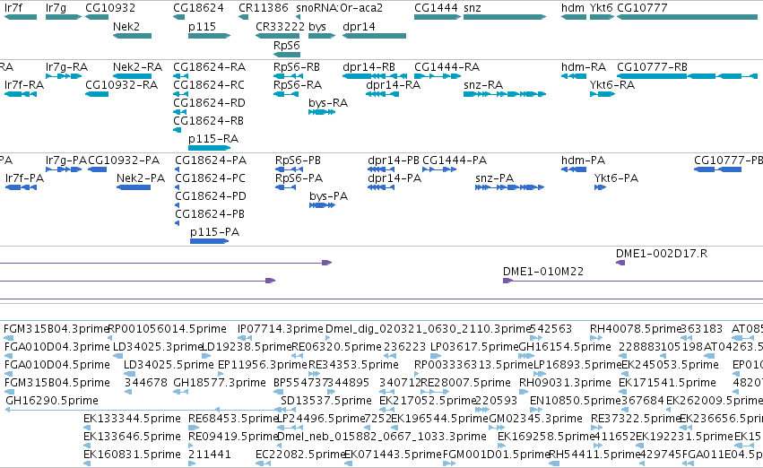Screen dimensions: 763x468
Task: Open the Nek2 gene label
Action: point(126,26)
